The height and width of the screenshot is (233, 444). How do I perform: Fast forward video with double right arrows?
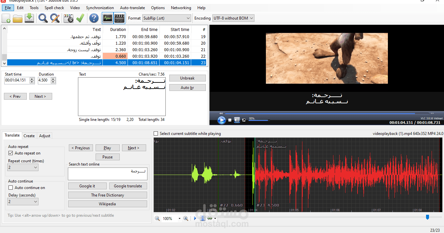coord(432,113)
